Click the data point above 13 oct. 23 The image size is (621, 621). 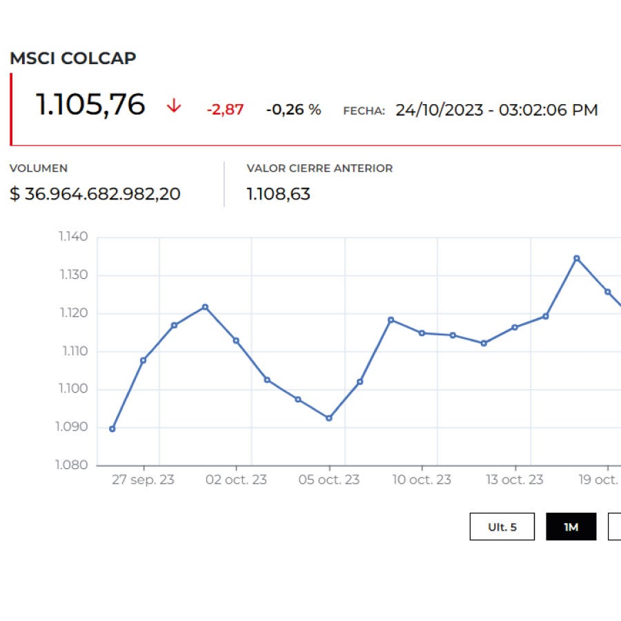515,326
